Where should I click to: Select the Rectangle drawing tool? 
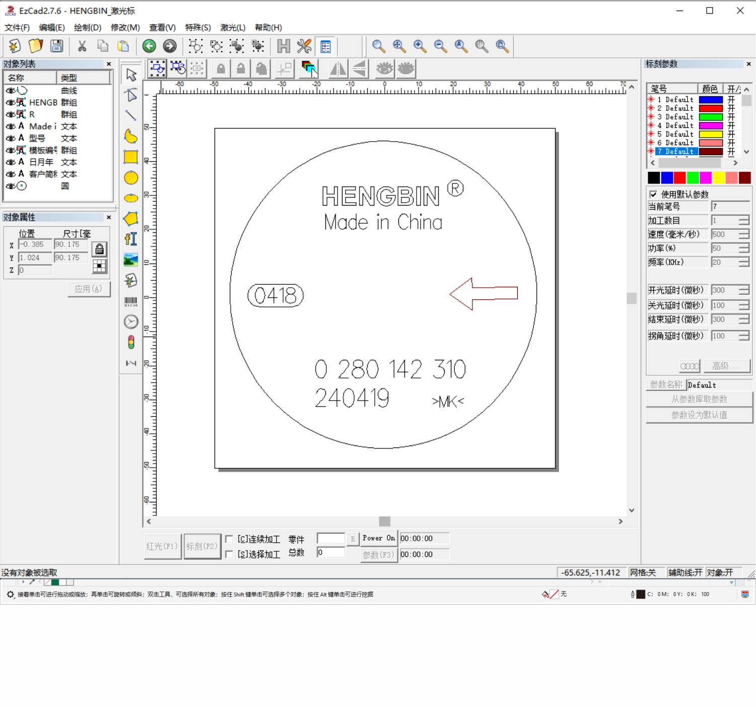click(131, 157)
